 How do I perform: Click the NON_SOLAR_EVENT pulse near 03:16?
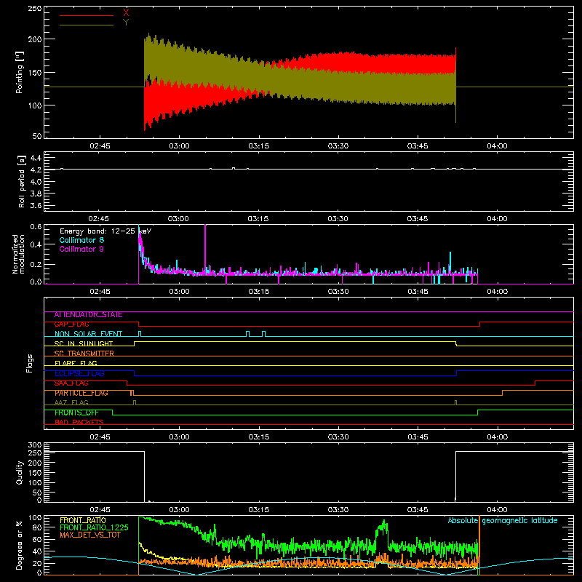tap(263, 334)
